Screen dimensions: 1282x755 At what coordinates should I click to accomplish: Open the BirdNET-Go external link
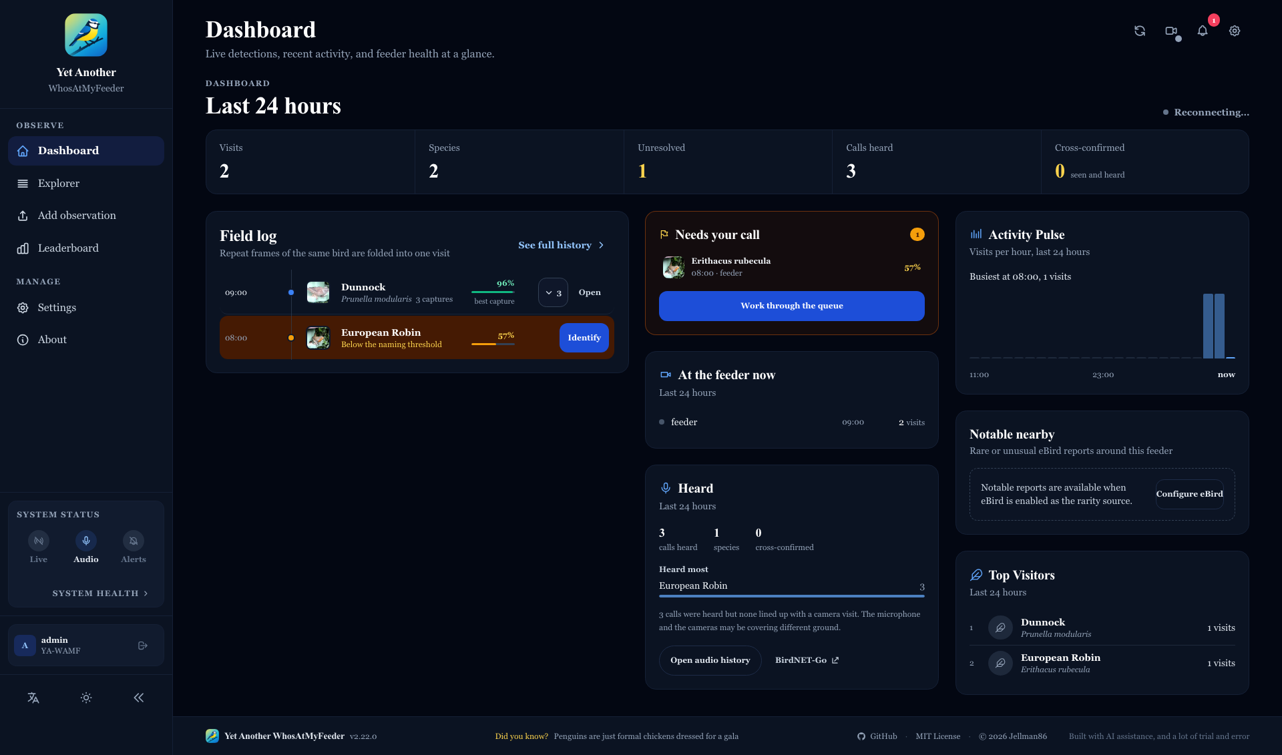pos(807,660)
